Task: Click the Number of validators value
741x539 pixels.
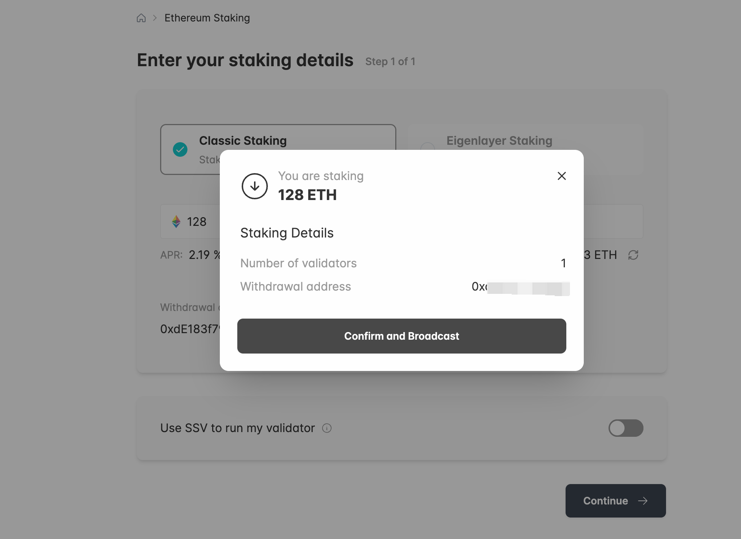Action: click(563, 263)
